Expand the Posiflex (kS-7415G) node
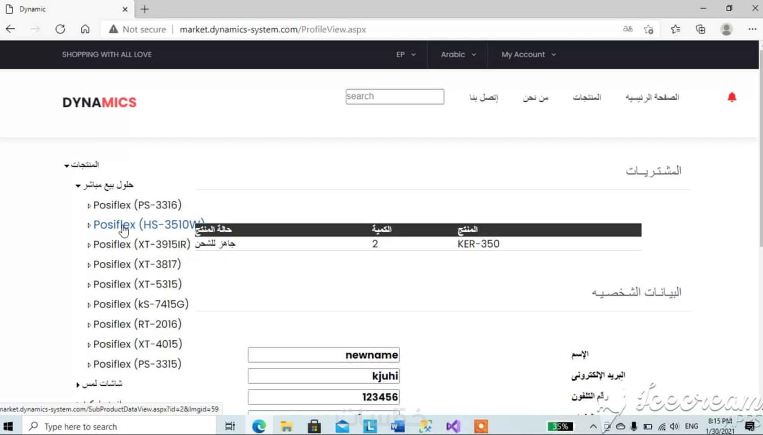763x435 pixels. click(89, 305)
